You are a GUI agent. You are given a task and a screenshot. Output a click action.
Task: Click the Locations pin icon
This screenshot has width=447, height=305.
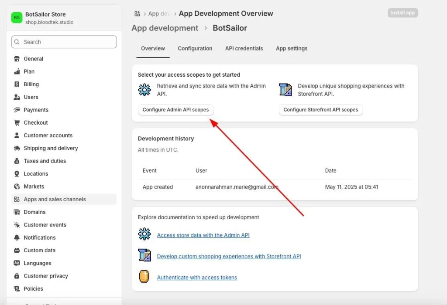click(x=17, y=174)
